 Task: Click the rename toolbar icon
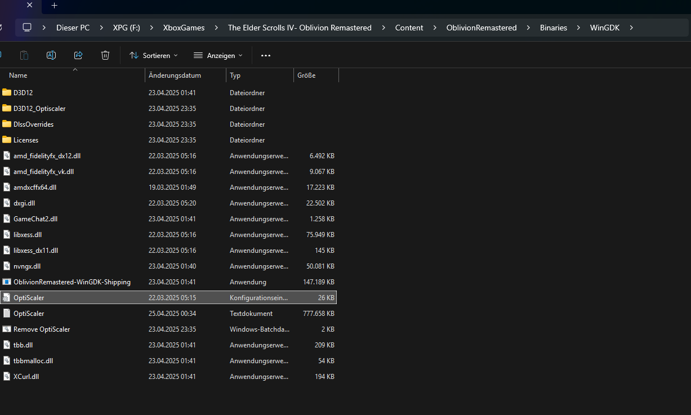[51, 55]
